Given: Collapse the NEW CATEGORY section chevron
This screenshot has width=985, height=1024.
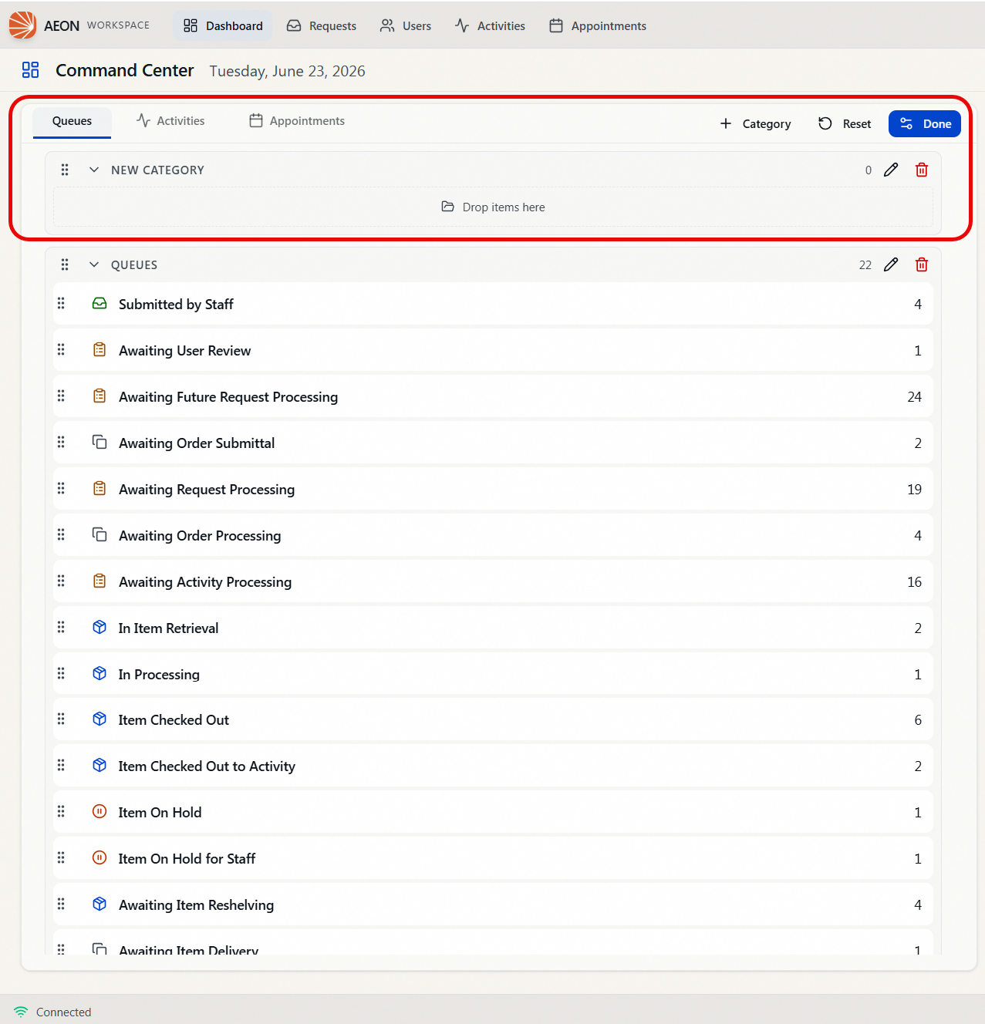Looking at the screenshot, I should (94, 170).
